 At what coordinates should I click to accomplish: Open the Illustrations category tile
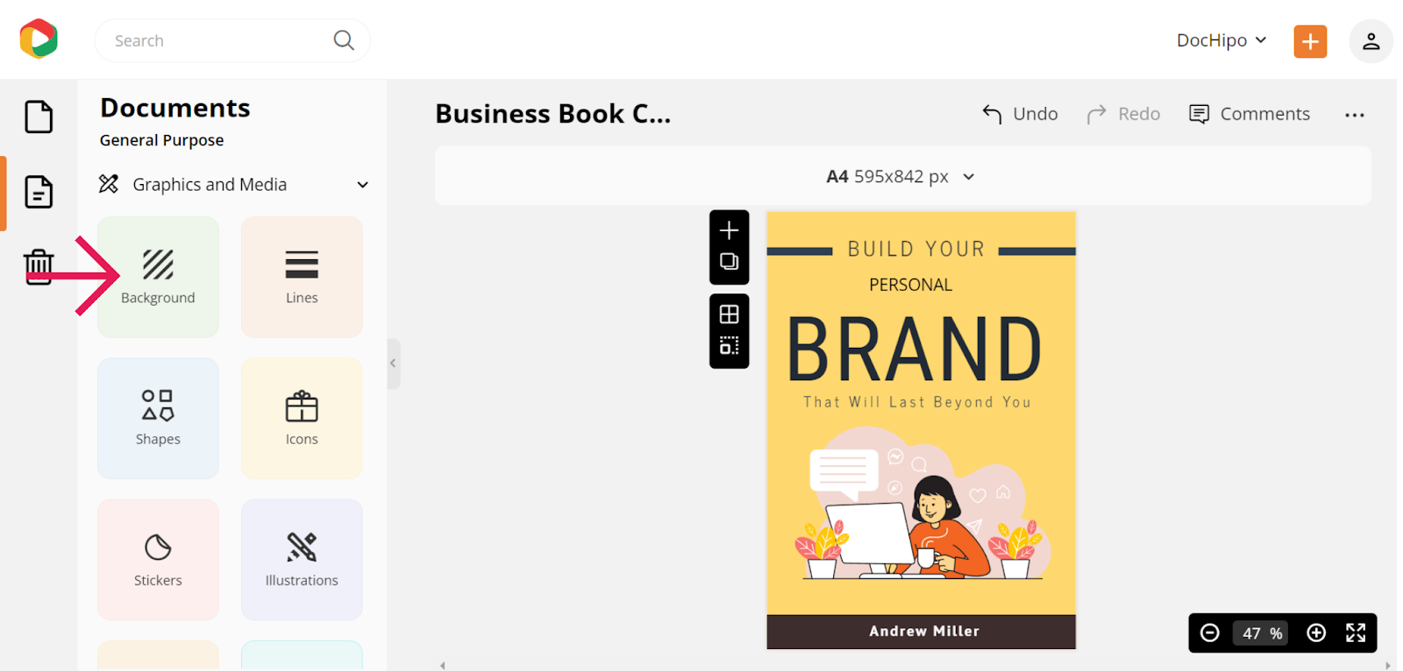click(x=302, y=560)
